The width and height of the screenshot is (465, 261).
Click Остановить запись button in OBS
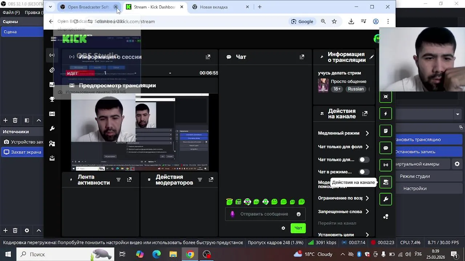tap(429, 152)
